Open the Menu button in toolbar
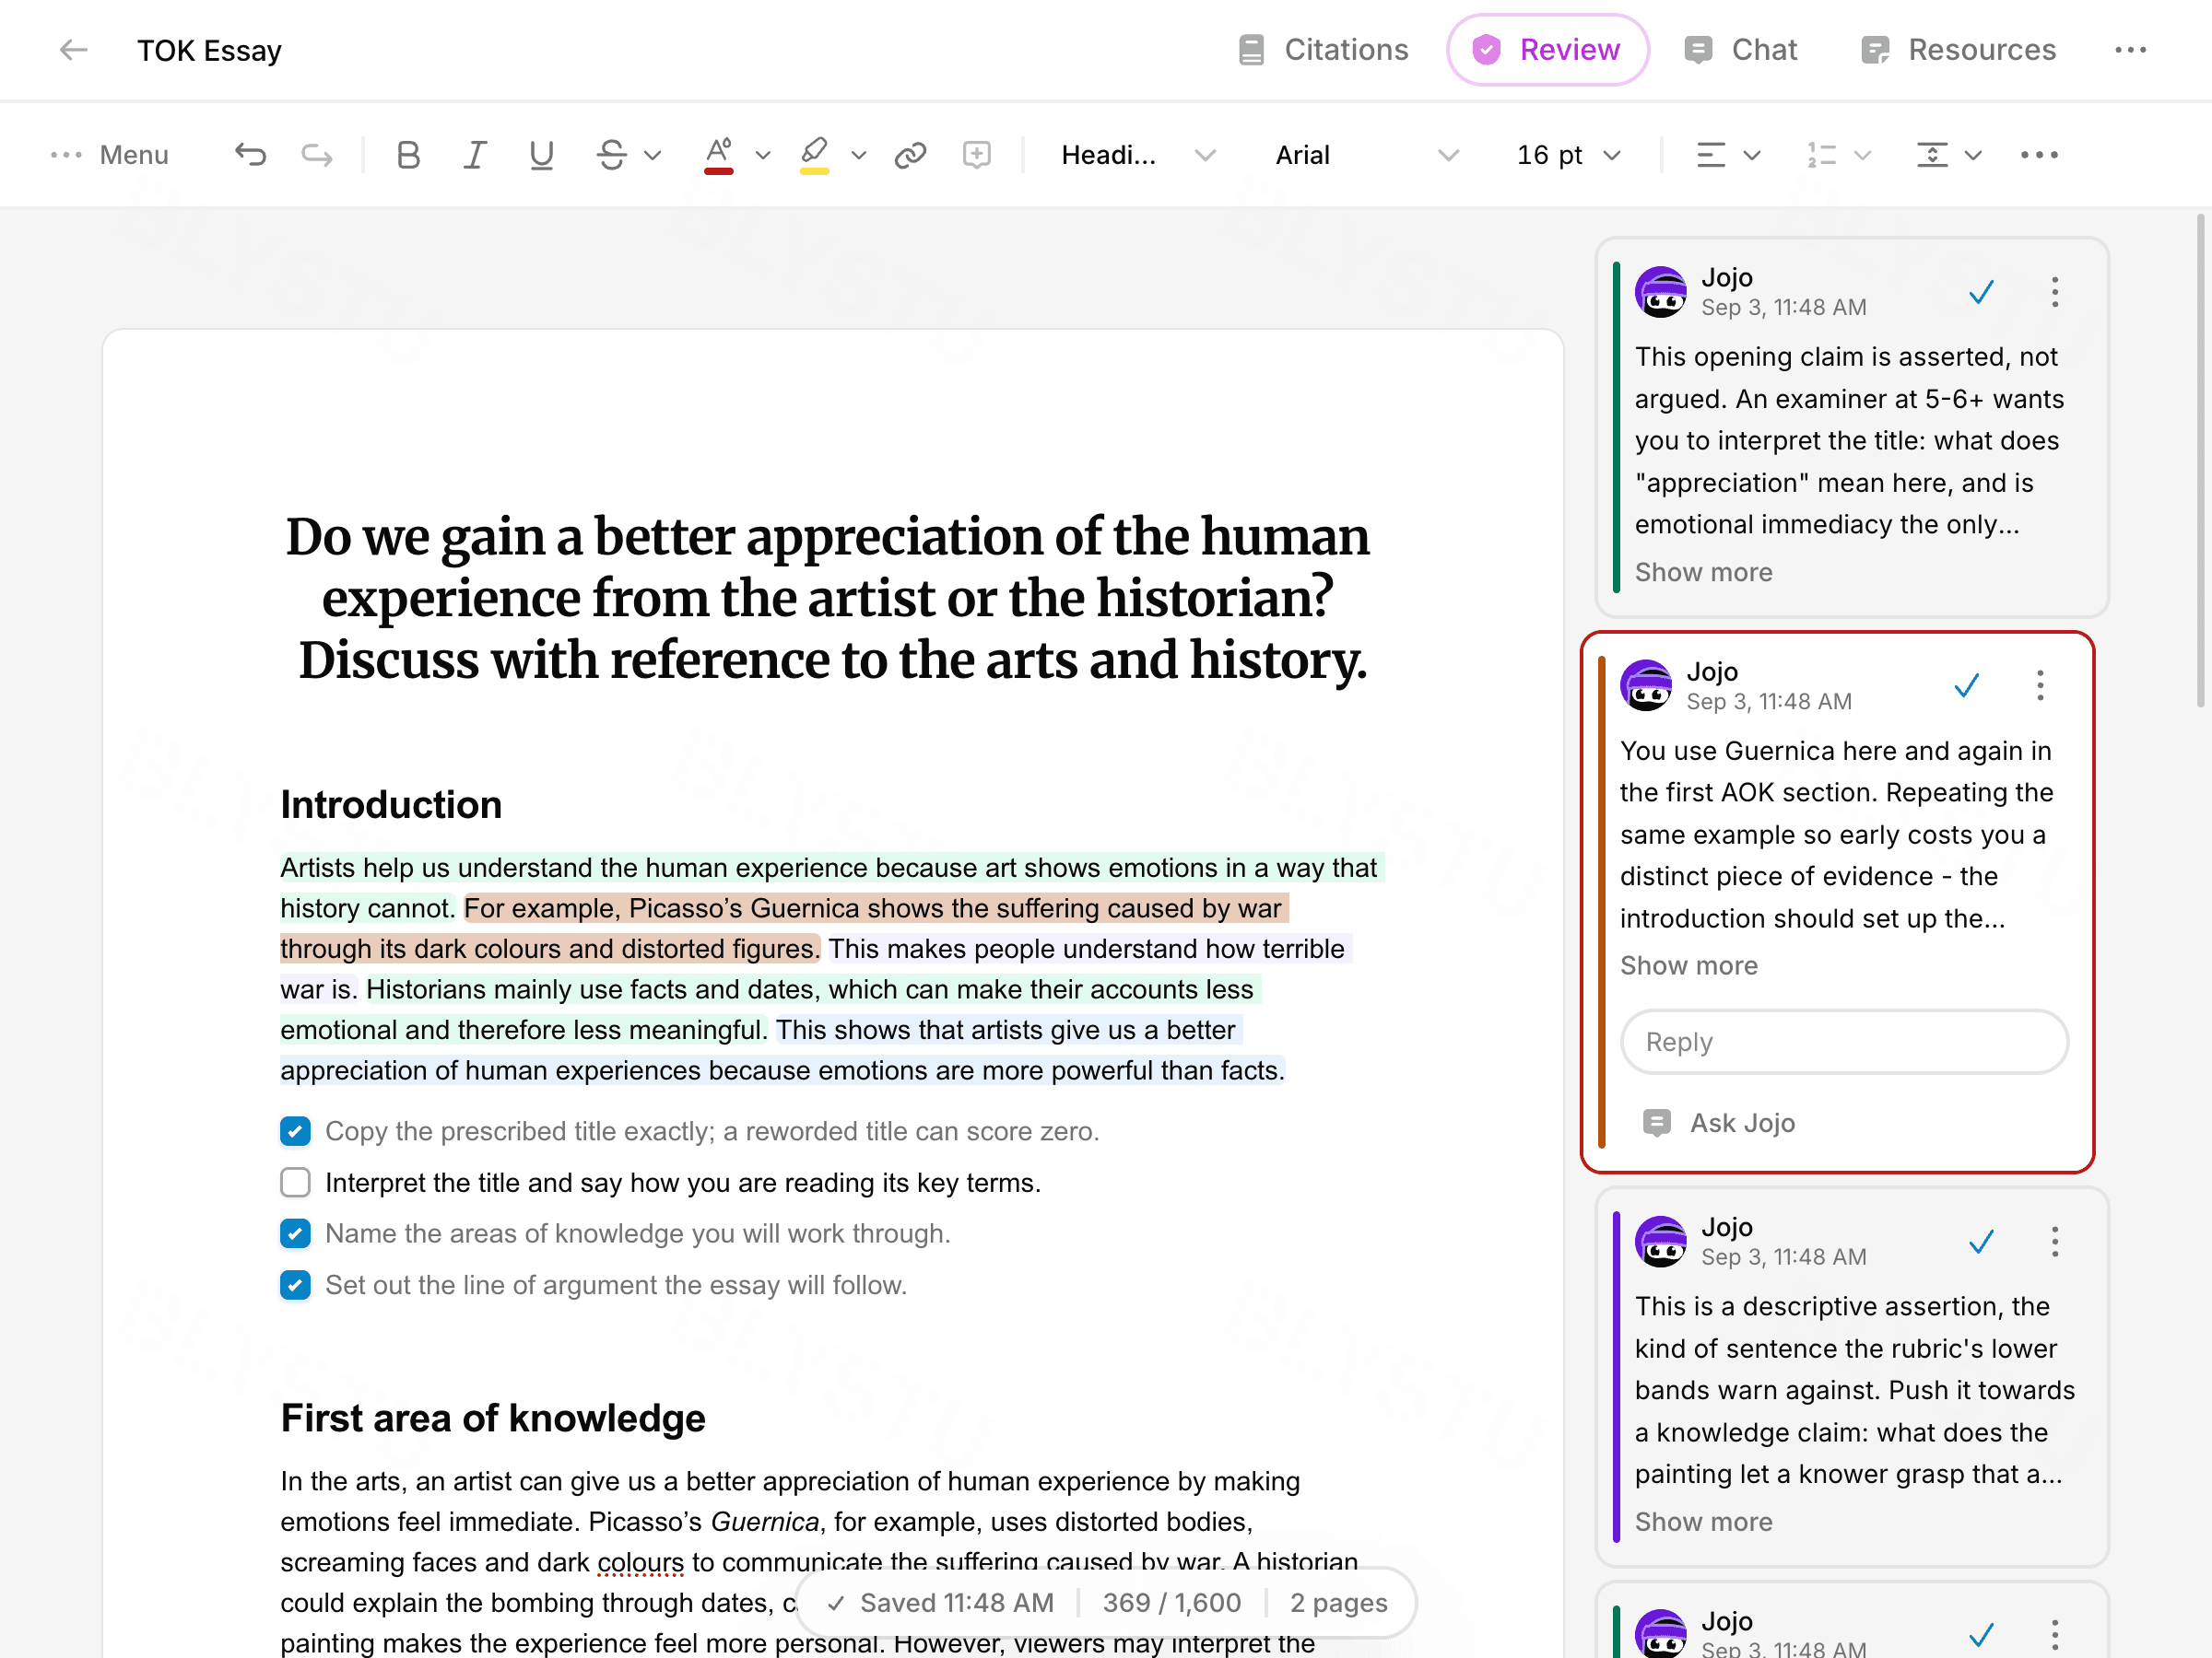This screenshot has width=2212, height=1658. tap(110, 155)
